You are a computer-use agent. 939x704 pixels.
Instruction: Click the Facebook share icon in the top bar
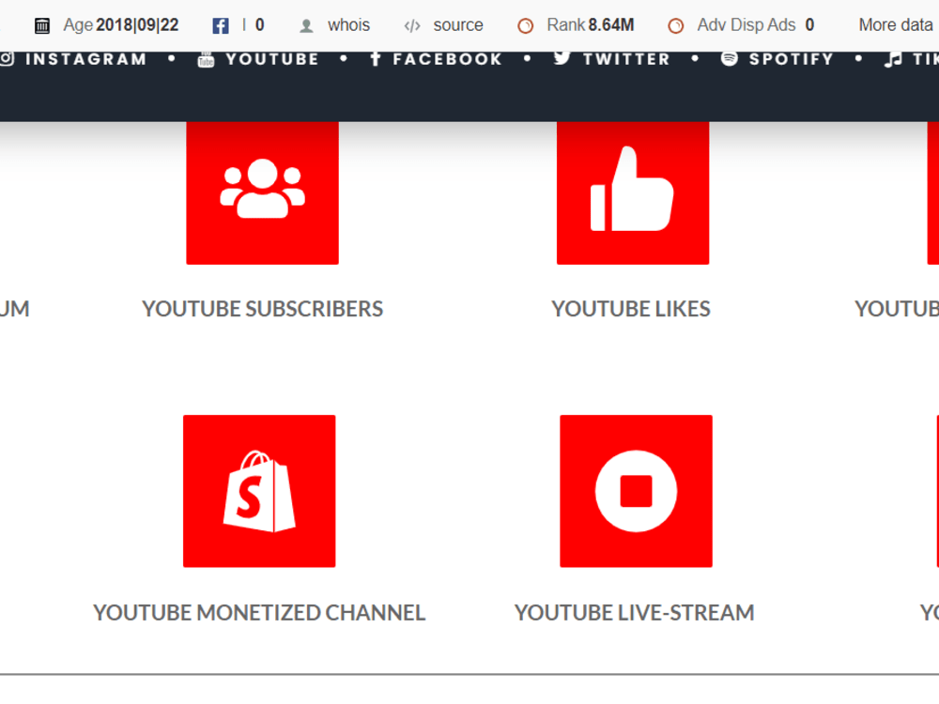(x=219, y=24)
